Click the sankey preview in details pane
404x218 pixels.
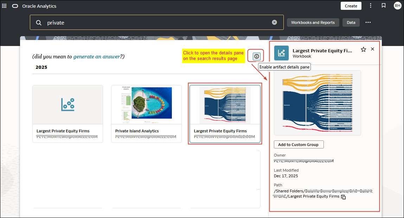click(318, 103)
